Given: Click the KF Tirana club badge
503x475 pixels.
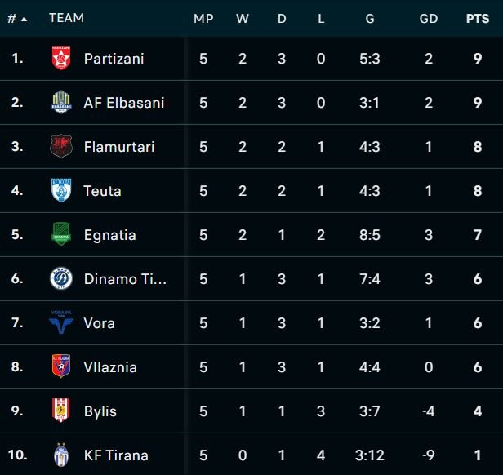Looking at the screenshot, I should pyautogui.click(x=60, y=455).
